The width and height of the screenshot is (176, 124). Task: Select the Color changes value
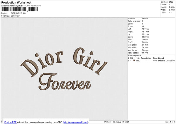[x=142, y=21]
